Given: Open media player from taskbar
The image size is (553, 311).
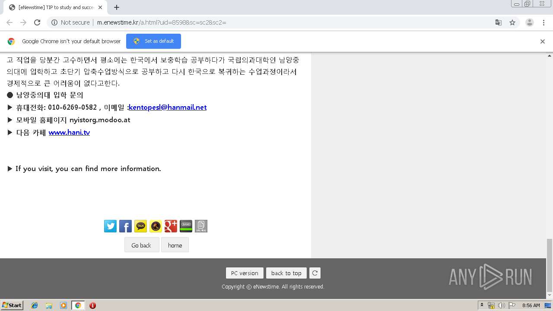Looking at the screenshot, I should pos(64,305).
